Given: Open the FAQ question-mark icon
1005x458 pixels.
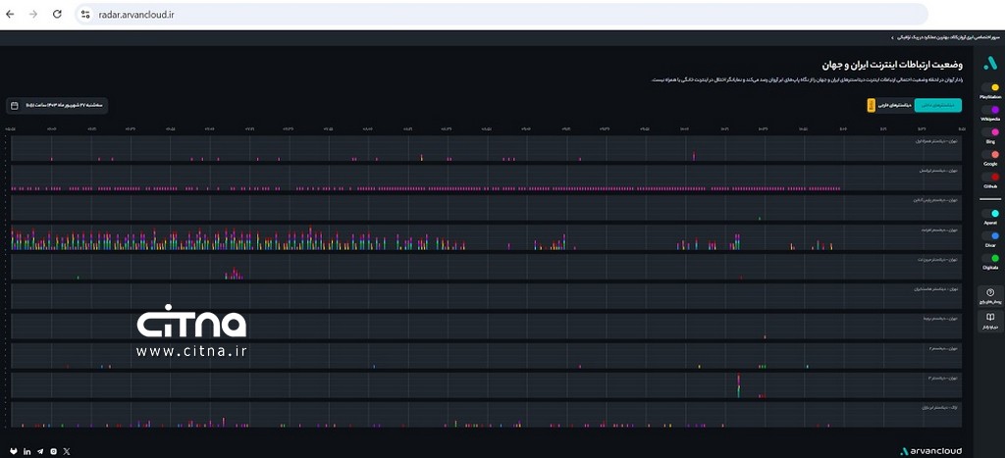Looking at the screenshot, I should (x=990, y=294).
